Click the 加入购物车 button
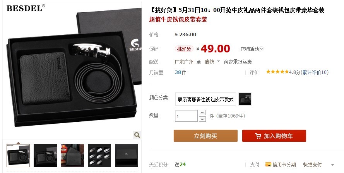This screenshot has width=344, height=173. 274,136
